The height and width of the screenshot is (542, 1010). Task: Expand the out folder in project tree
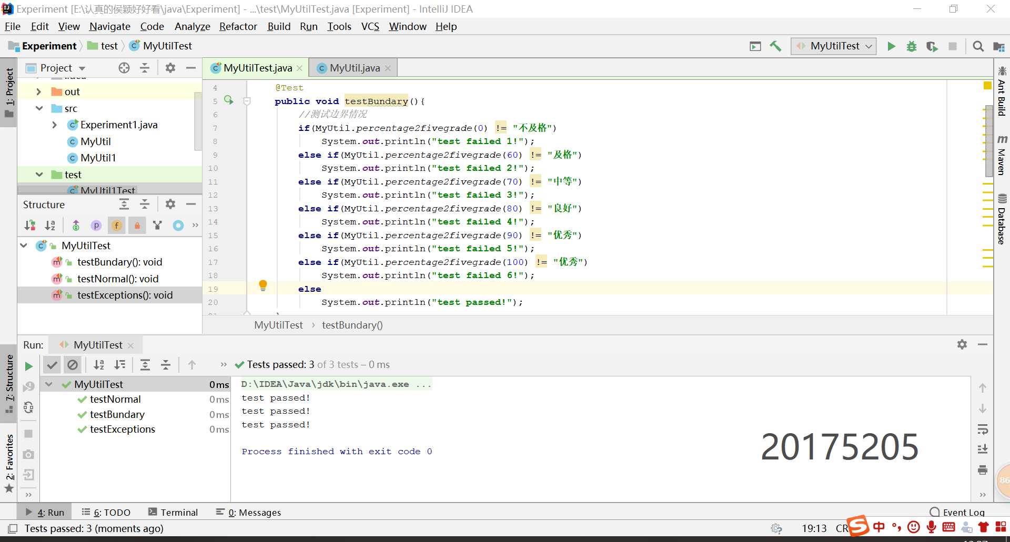[x=38, y=91]
